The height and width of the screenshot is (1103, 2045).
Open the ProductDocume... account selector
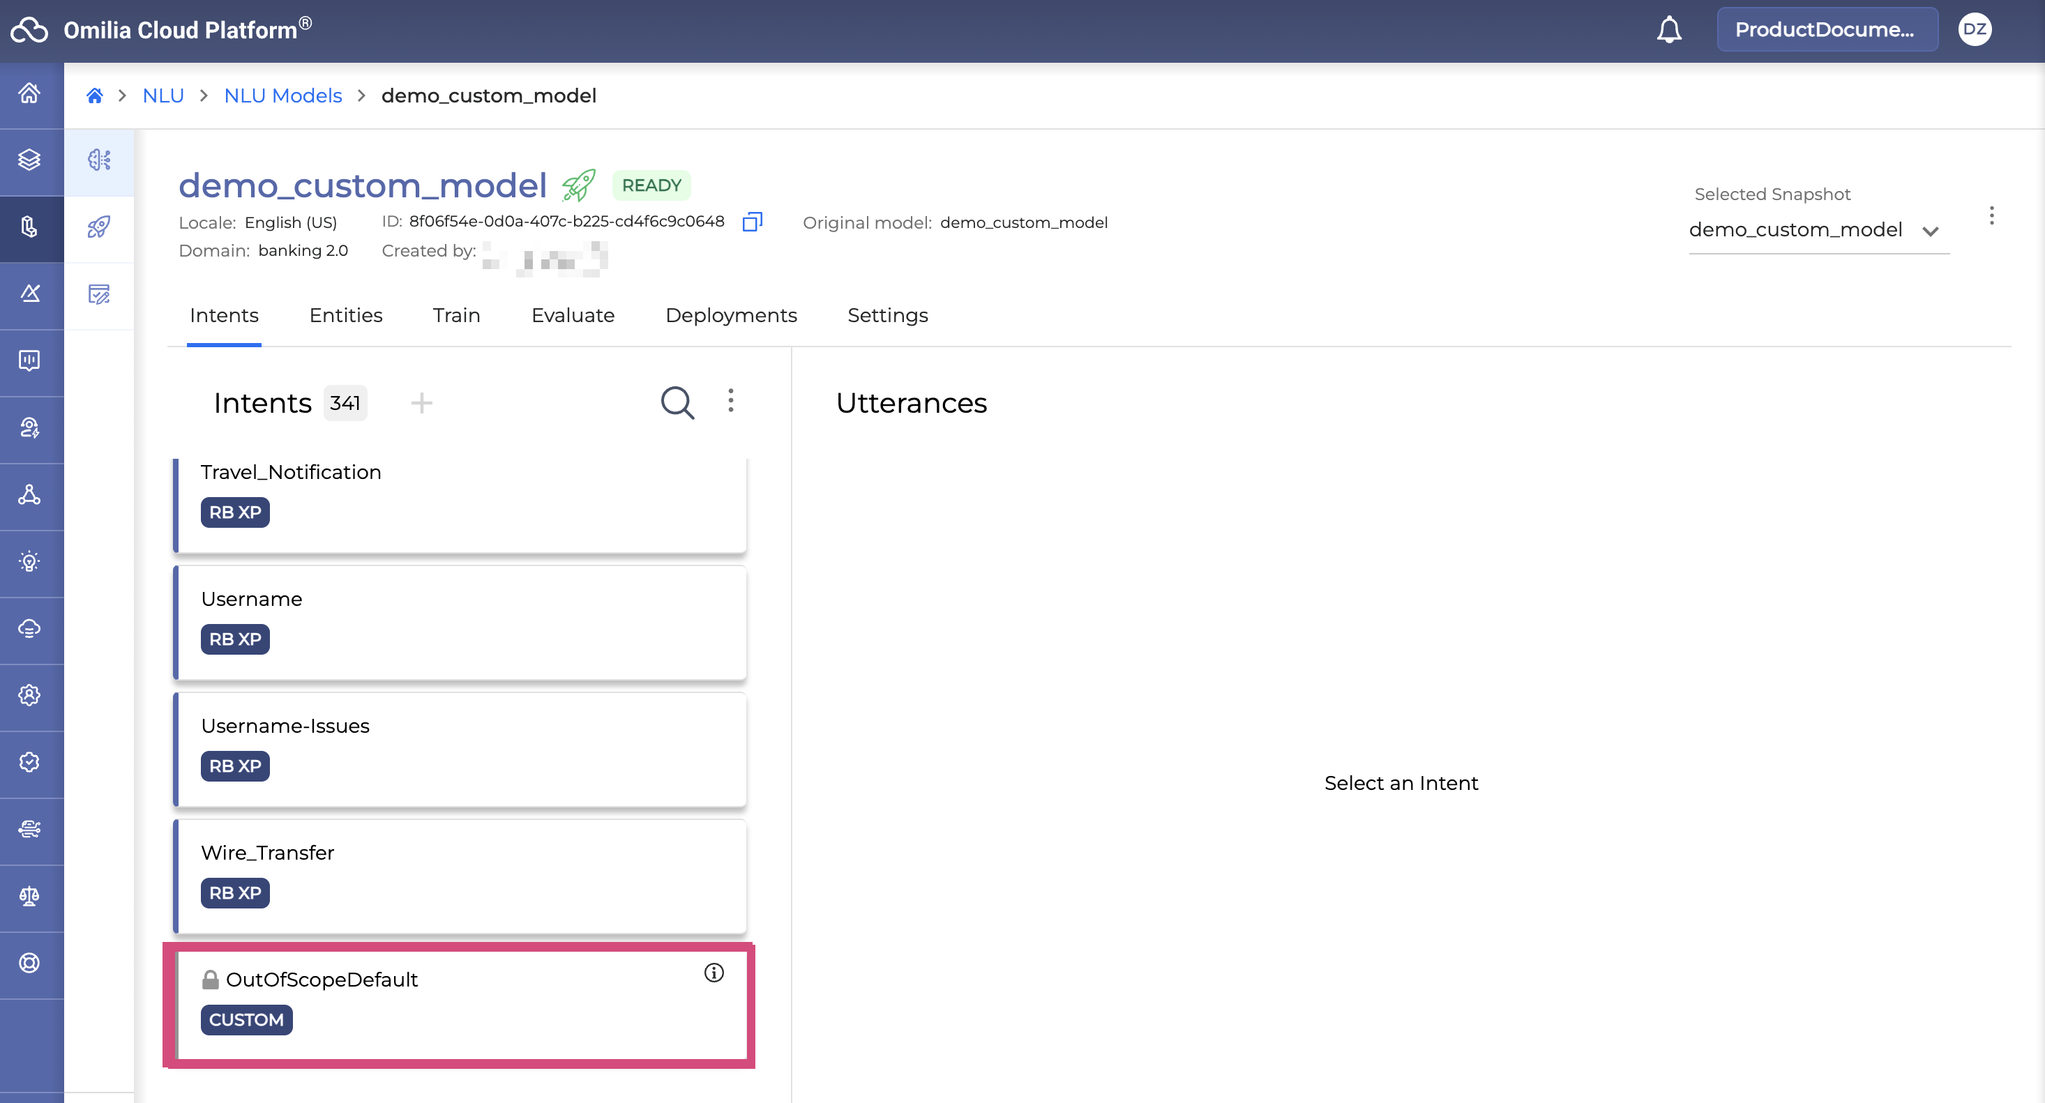tap(1826, 29)
